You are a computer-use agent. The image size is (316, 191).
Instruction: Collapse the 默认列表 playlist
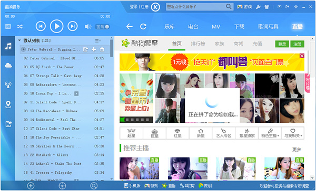(x=19, y=40)
